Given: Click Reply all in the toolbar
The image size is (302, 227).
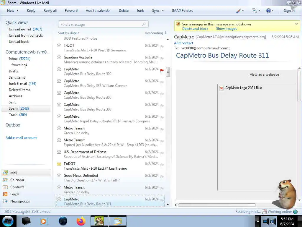Looking at the screenshot, I should pyautogui.click(x=50, y=11).
